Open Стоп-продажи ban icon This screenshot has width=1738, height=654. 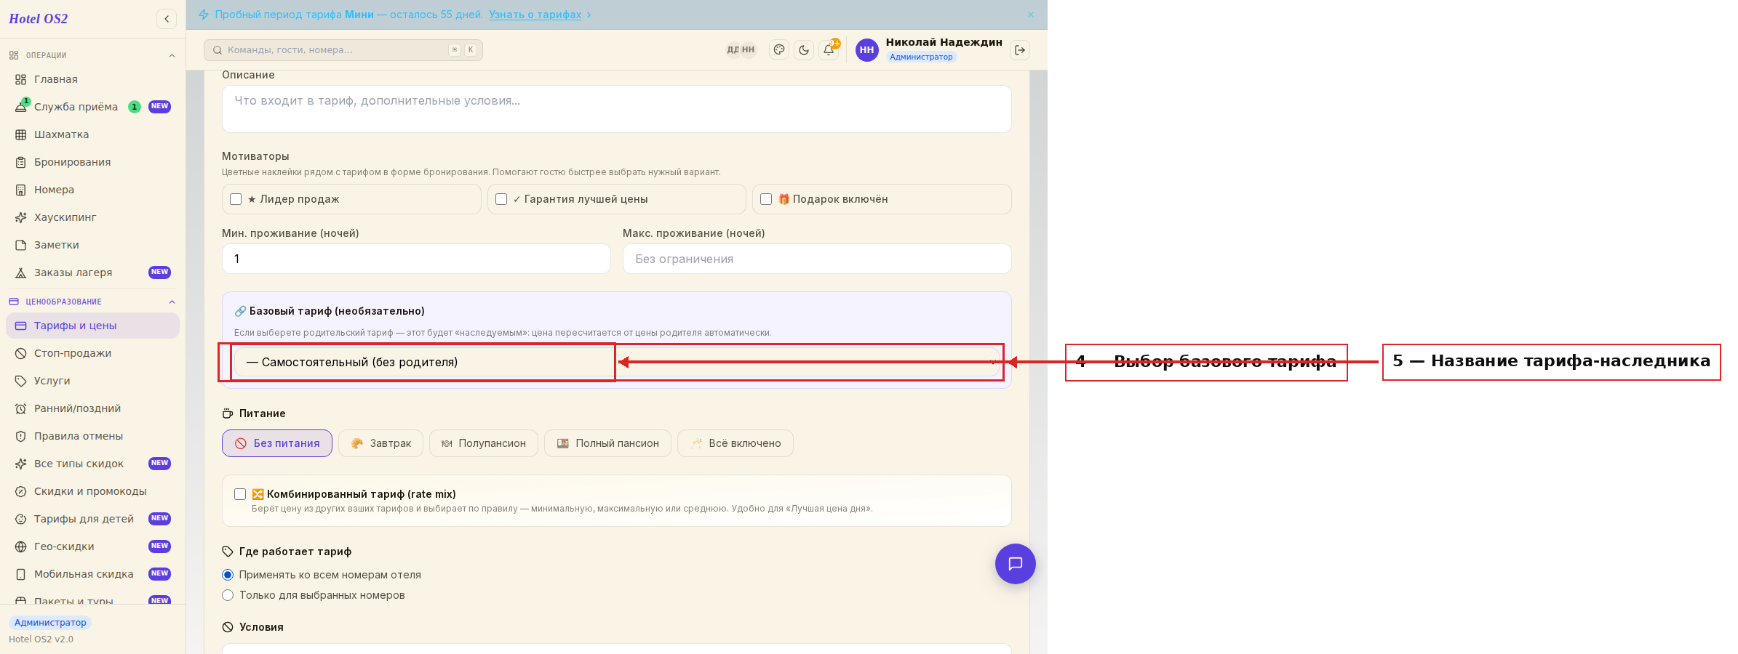[21, 353]
